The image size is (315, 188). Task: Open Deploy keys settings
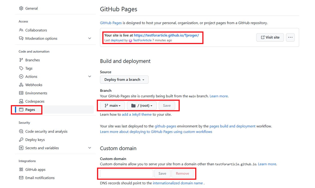point(35,140)
